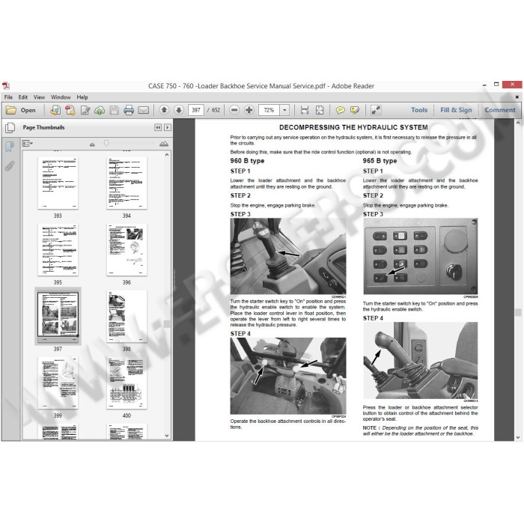Select the page 395 thumbnail

click(x=58, y=249)
